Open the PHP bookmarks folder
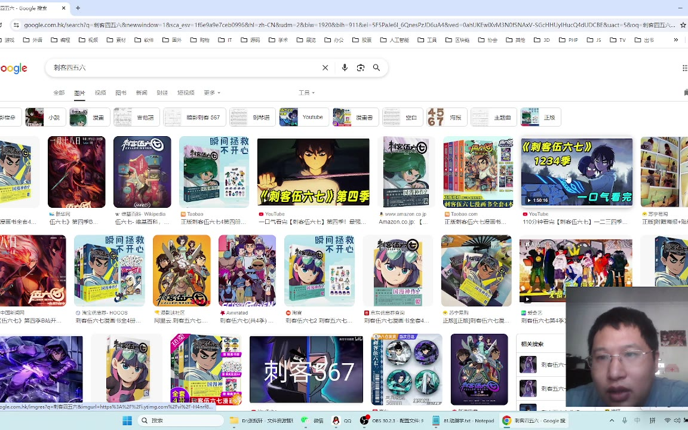 (568, 39)
